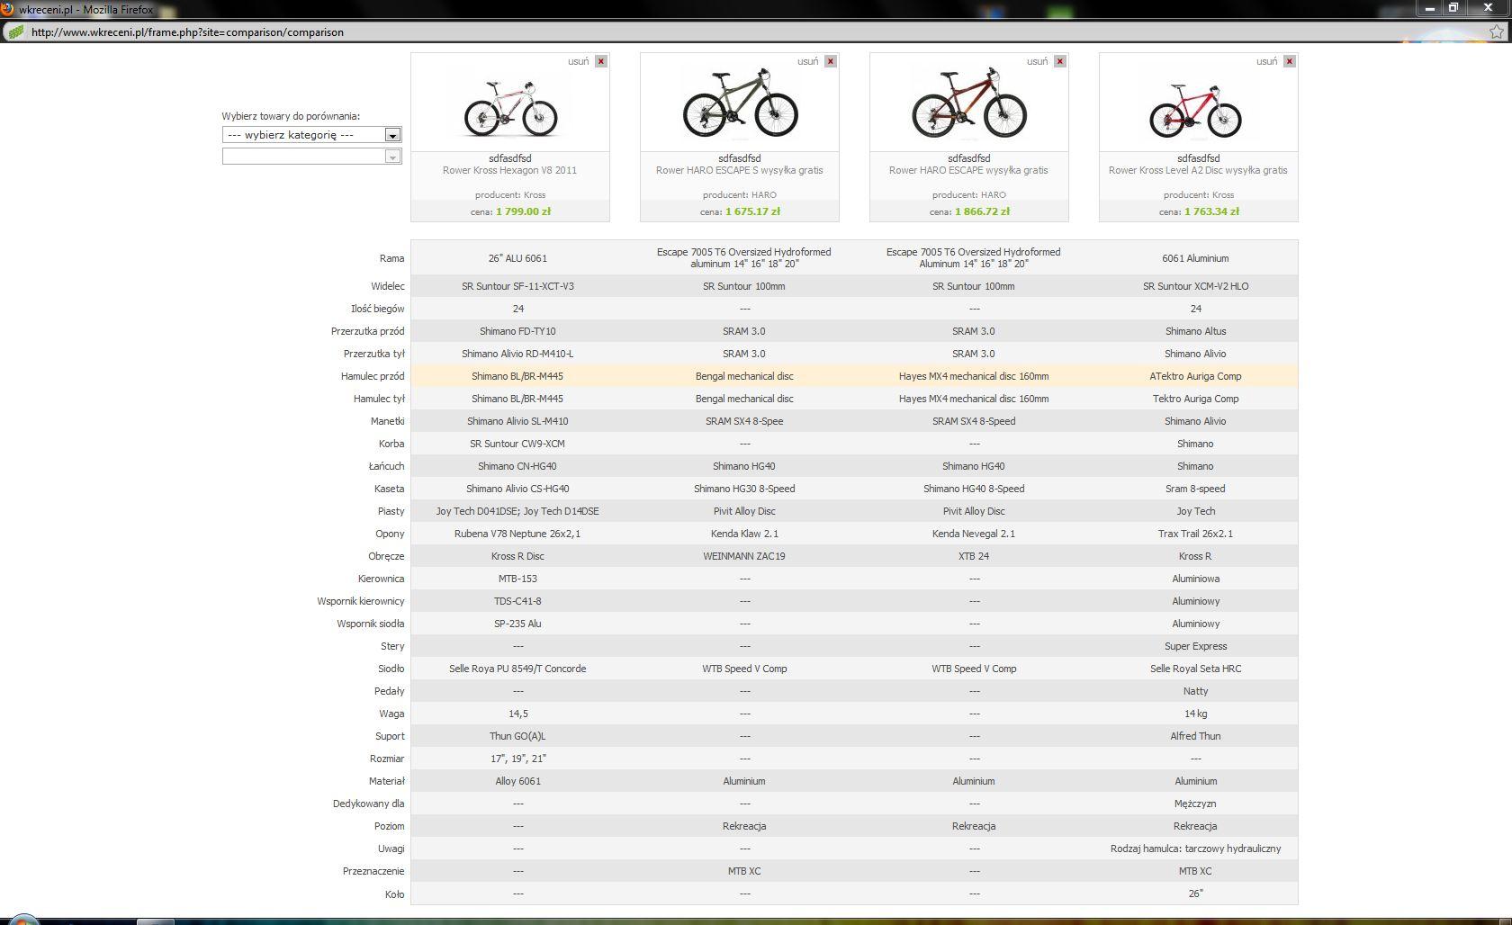Click cell 'Shimano HG30 8-Speed'
1512x925 pixels.
744,489
